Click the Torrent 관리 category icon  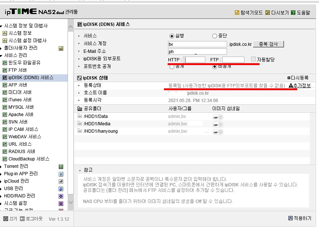click(x=61, y=167)
